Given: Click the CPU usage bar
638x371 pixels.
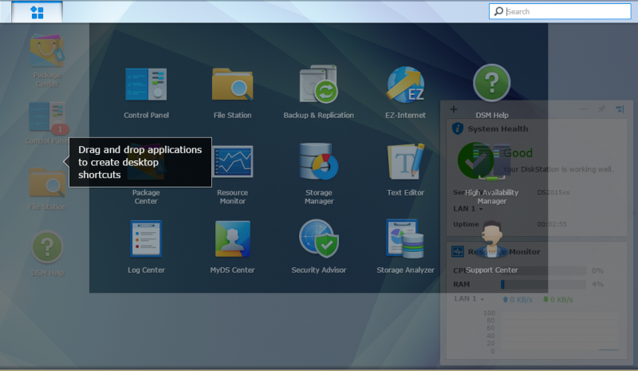Looking at the screenshot, I should (543, 270).
